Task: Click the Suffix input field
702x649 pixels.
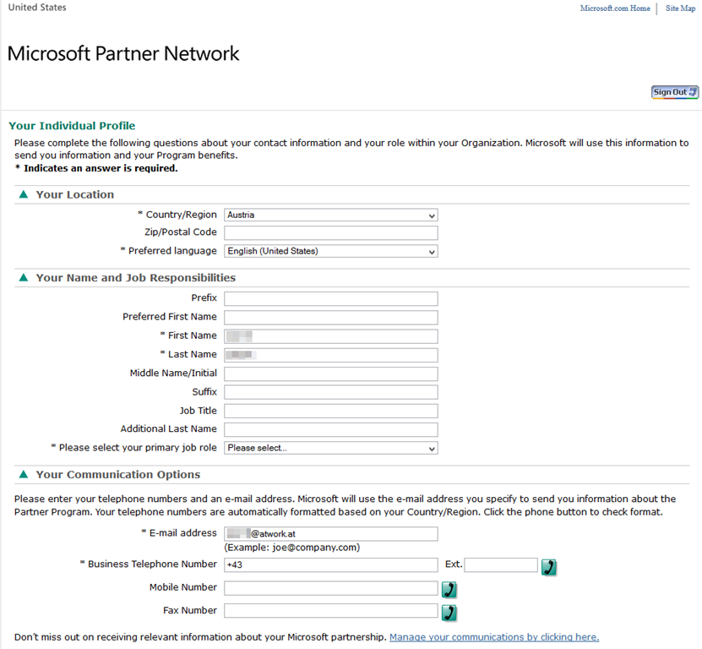Action: 331,392
